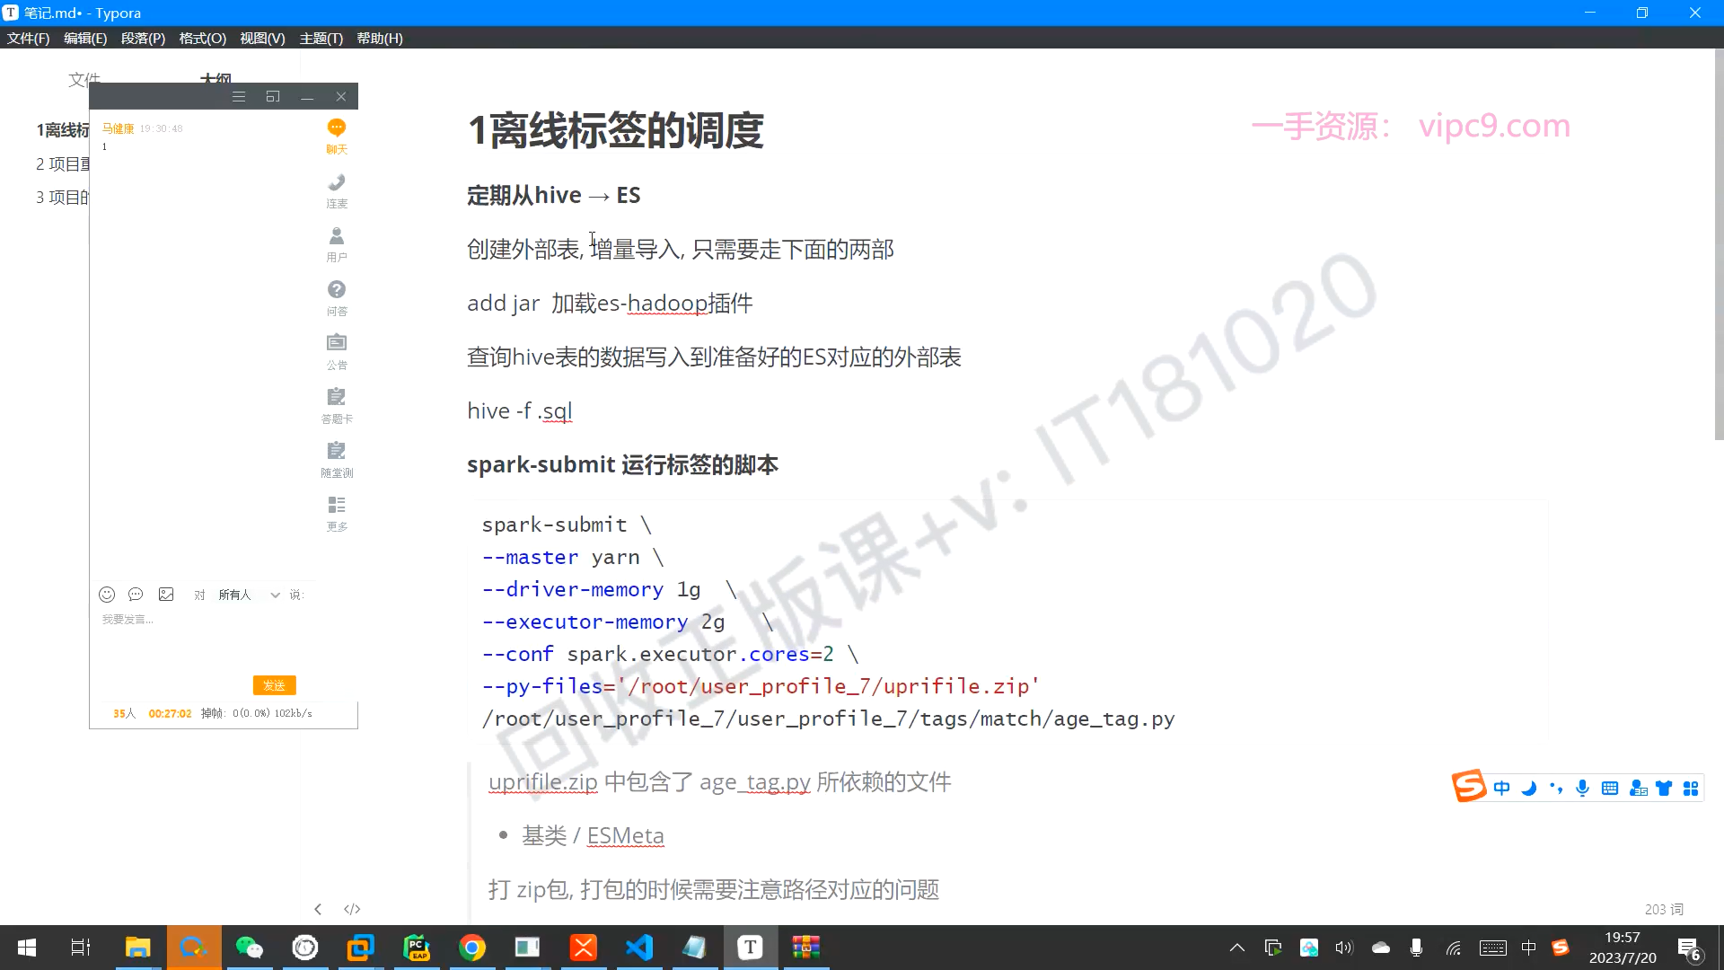Open the emoji smiley picker
1724x970 pixels.
pyautogui.click(x=107, y=595)
